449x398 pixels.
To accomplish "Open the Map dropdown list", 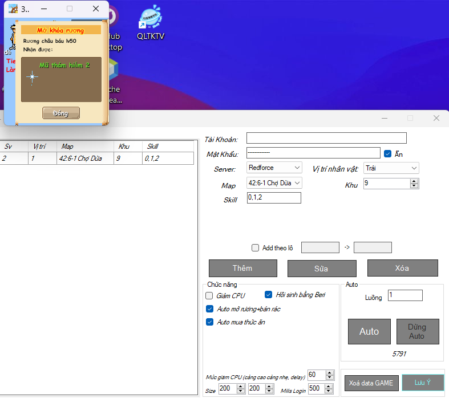I will point(274,183).
